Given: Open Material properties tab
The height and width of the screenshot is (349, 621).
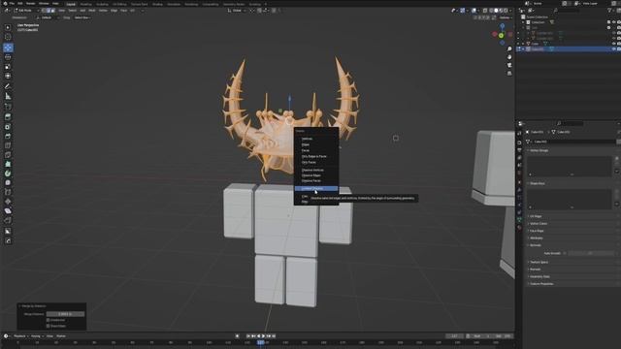Looking at the screenshot, I should (520, 228).
